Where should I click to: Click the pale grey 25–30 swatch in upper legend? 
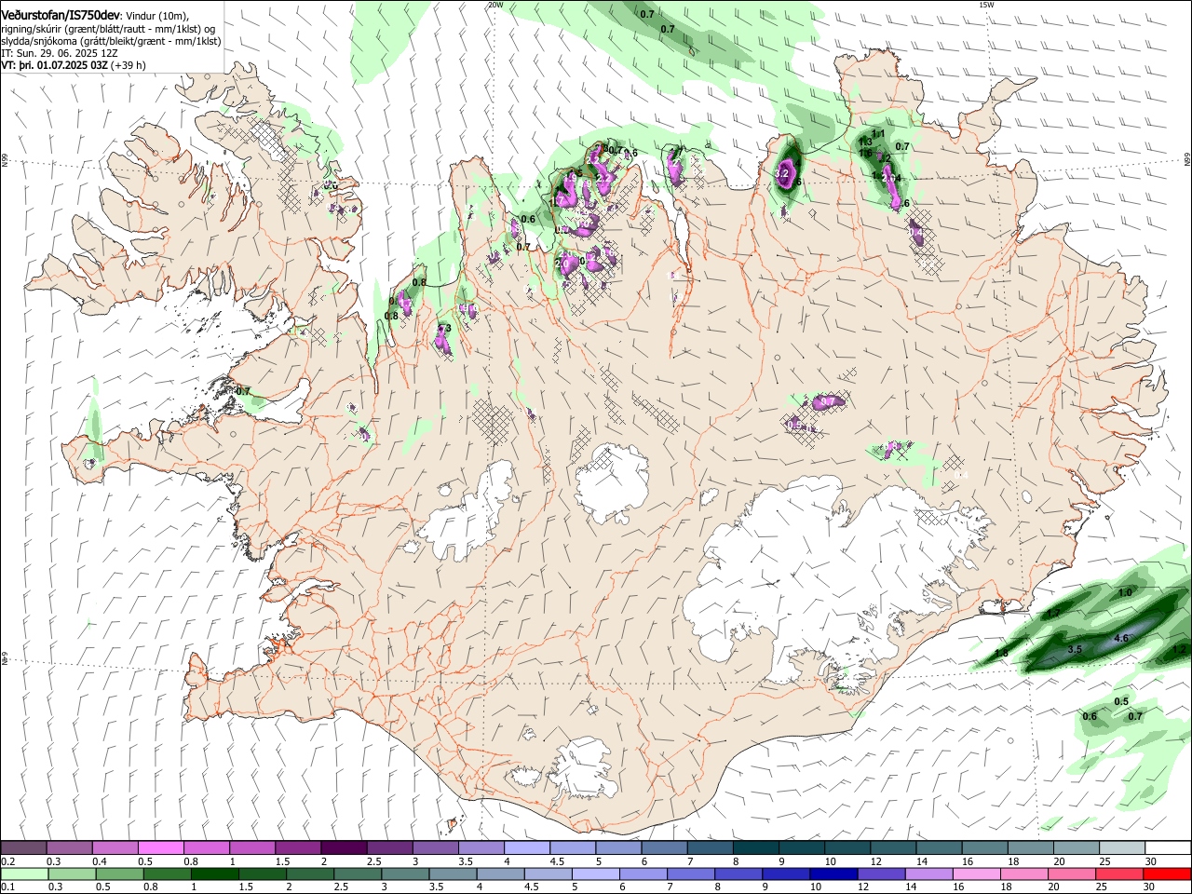(1122, 848)
